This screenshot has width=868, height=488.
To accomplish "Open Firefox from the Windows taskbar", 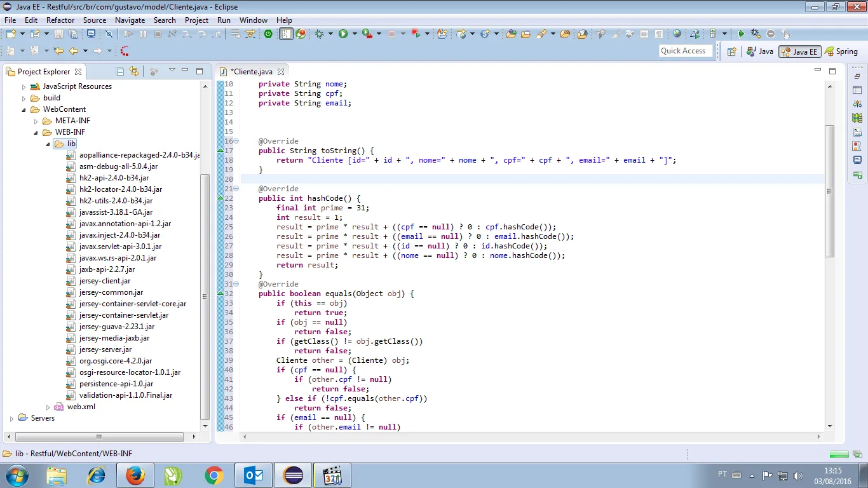I will (x=135, y=475).
